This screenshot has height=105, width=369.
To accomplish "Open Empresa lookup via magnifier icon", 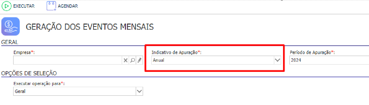I will [x=133, y=60].
